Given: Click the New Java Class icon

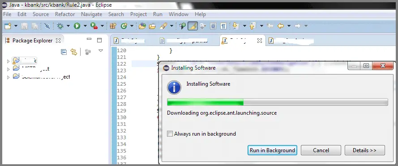Looking at the screenshot, I should point(124,26).
